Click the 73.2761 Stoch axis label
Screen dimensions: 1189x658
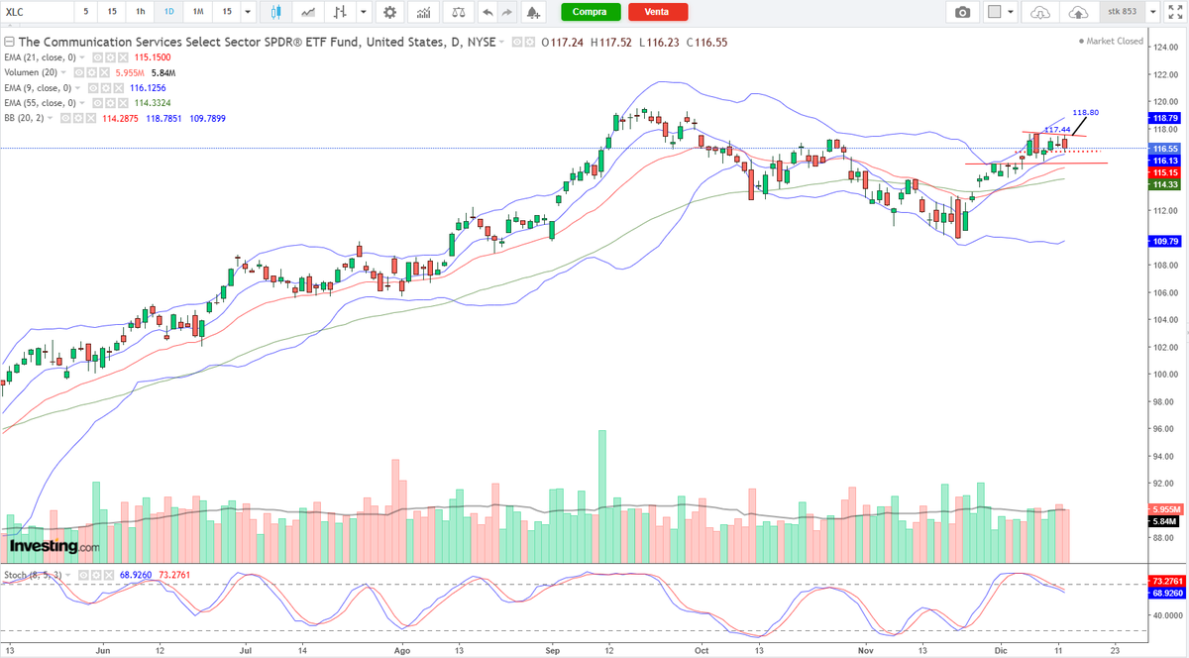tap(1166, 581)
